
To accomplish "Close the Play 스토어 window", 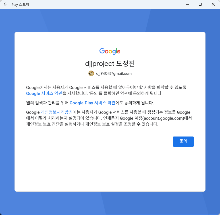I will [x=213, y=4].
